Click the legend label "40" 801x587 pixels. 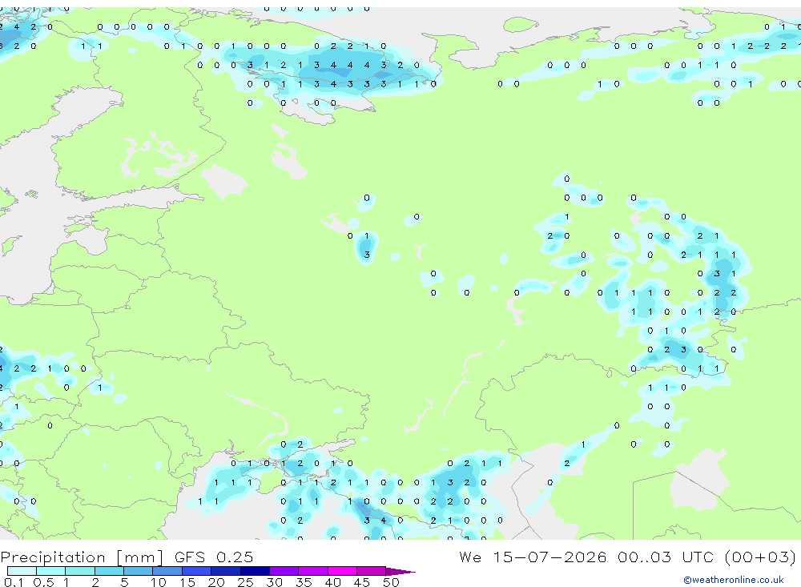point(332,582)
